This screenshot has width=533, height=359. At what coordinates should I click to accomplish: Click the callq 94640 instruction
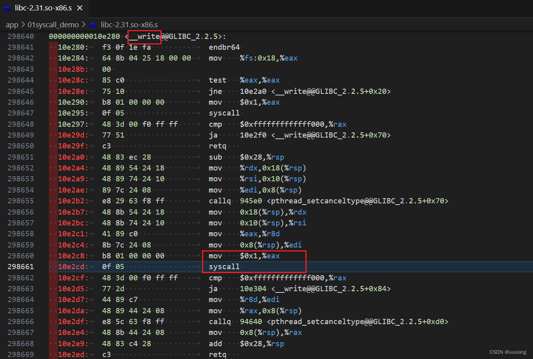(328, 322)
